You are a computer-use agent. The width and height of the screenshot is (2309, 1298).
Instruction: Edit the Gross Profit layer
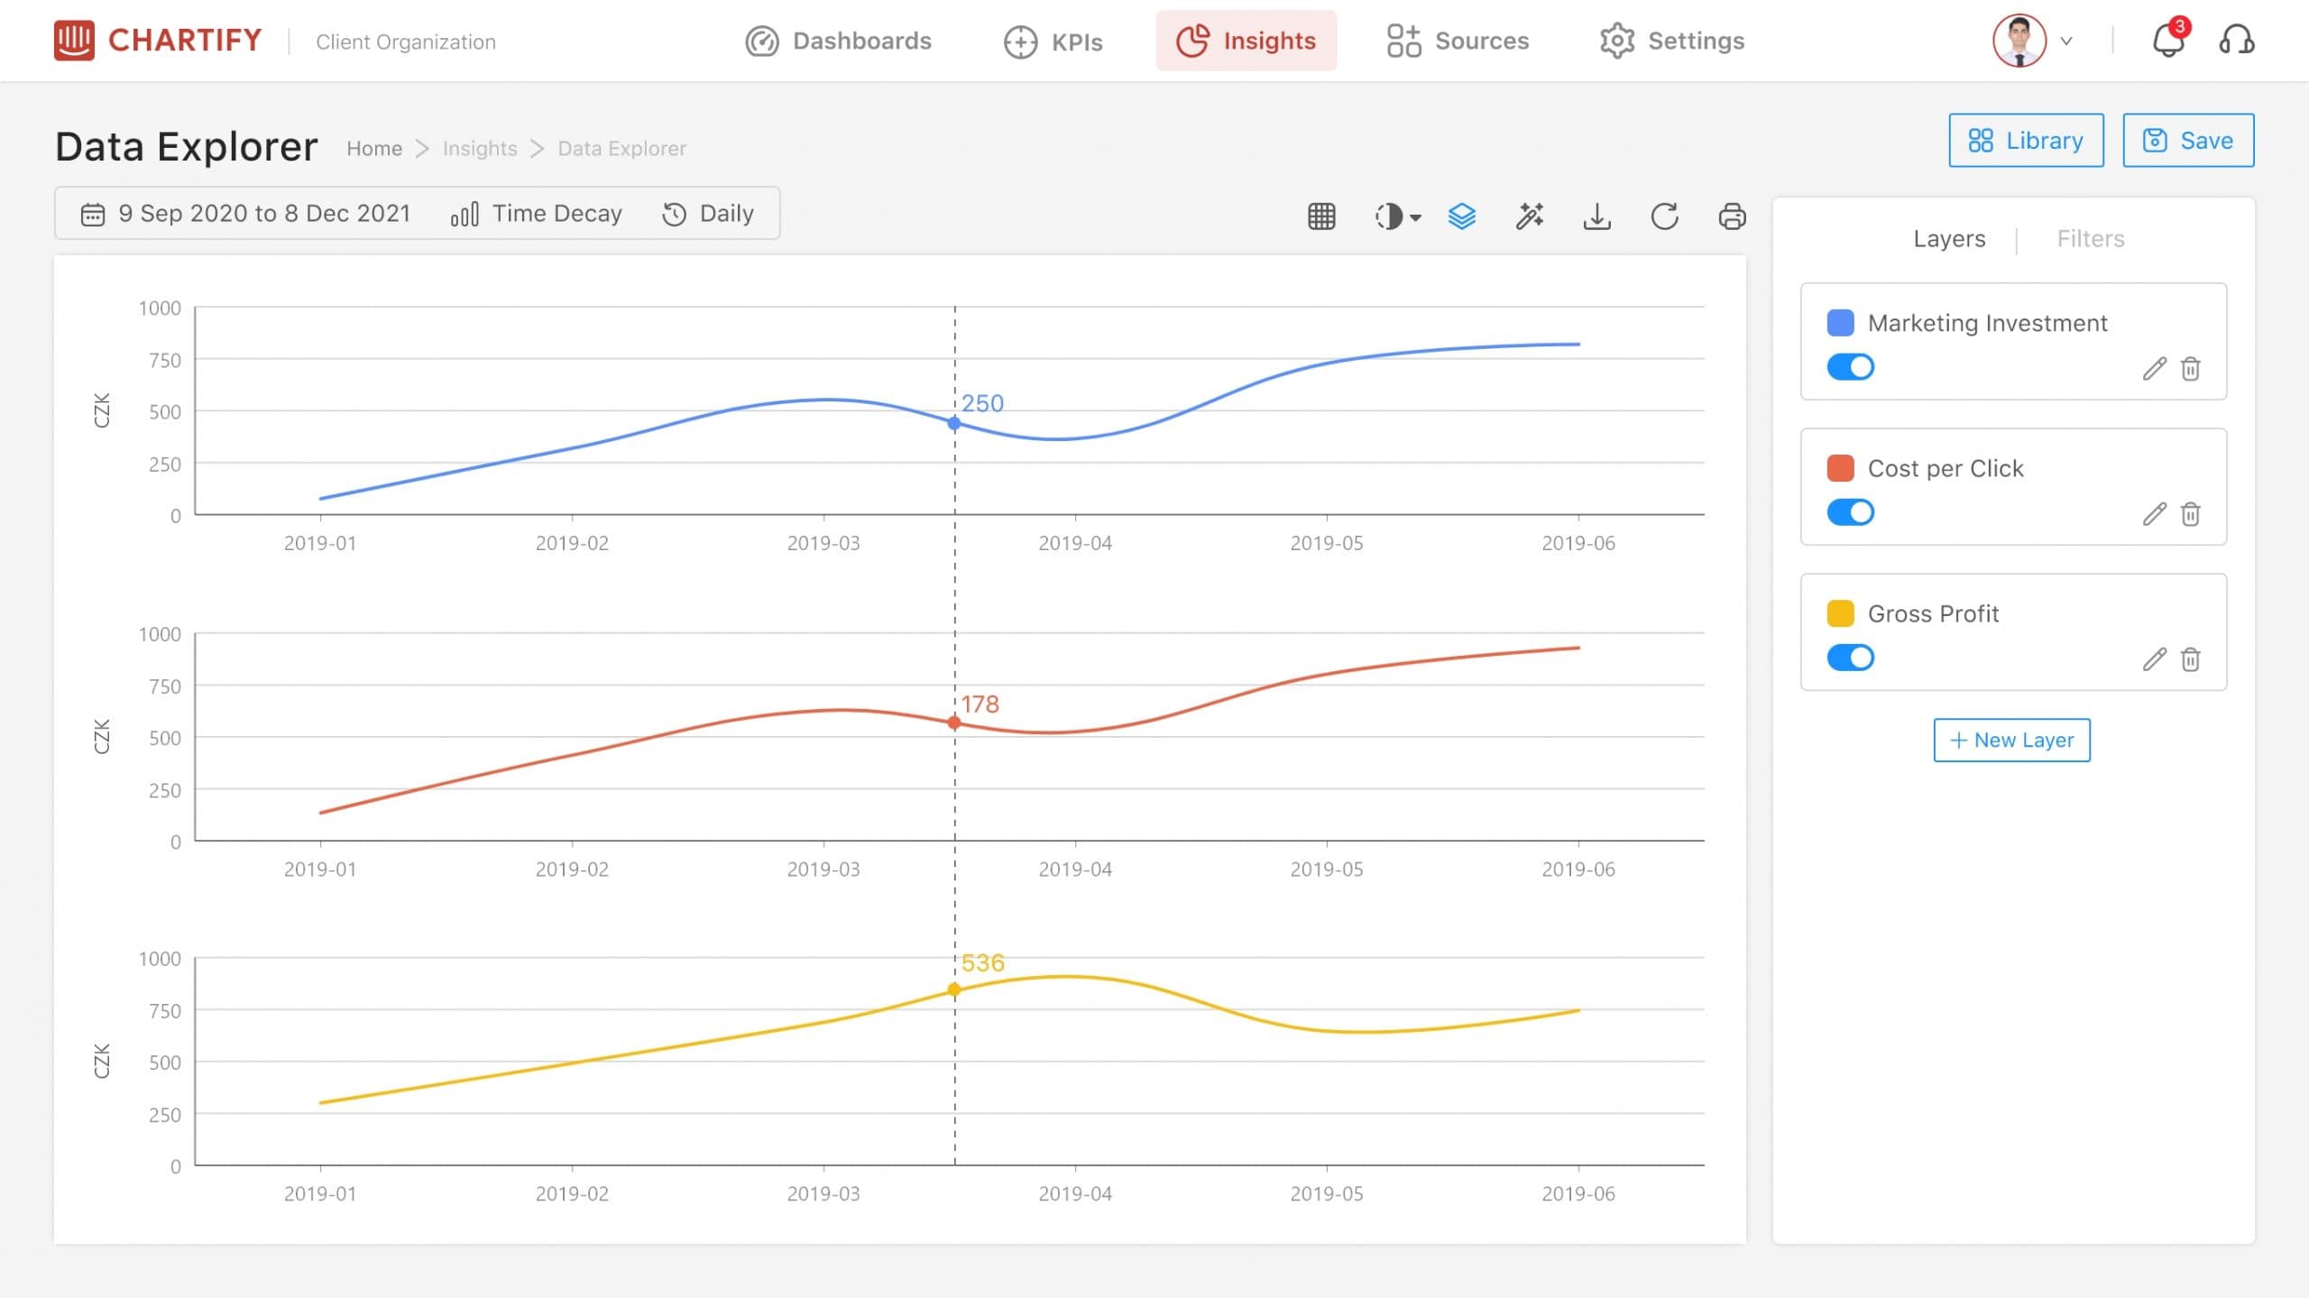[x=2154, y=659]
